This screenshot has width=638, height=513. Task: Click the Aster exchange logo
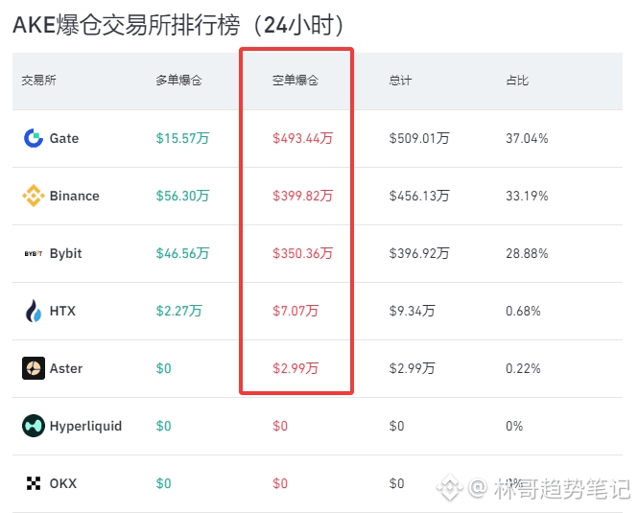(34, 368)
